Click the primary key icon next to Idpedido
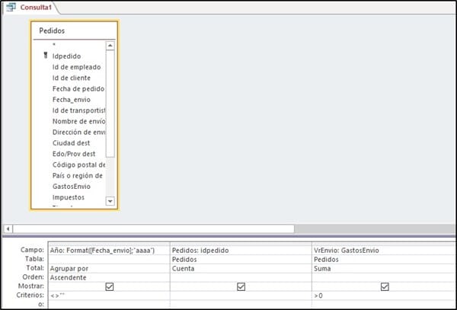The image size is (457, 310). coord(46,56)
